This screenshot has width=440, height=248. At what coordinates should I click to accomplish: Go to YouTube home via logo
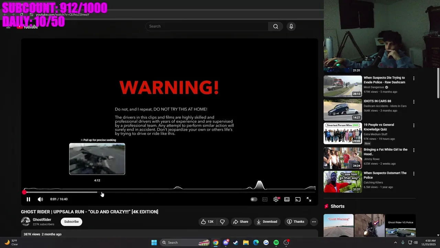(x=27, y=27)
